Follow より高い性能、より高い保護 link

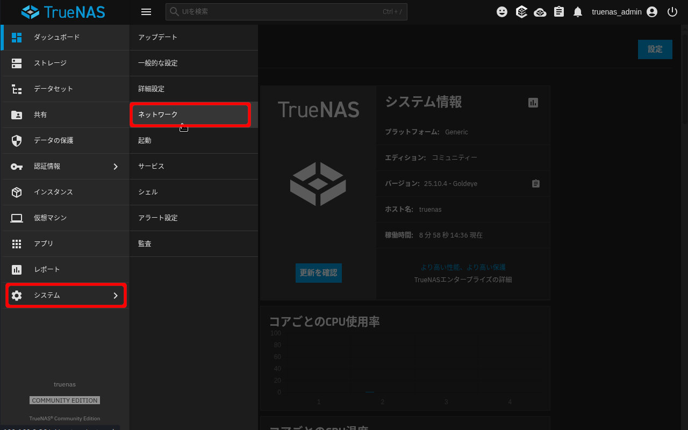click(463, 267)
